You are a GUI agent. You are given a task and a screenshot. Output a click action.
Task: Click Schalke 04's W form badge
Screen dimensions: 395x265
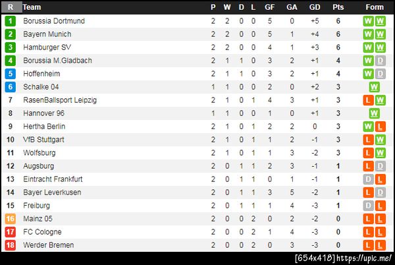[374, 87]
